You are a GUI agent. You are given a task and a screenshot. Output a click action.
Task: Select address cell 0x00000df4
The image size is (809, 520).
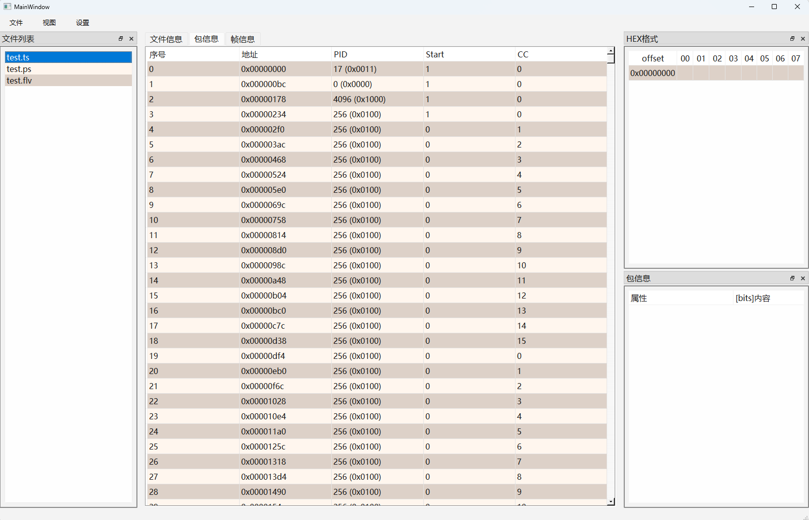click(285, 356)
